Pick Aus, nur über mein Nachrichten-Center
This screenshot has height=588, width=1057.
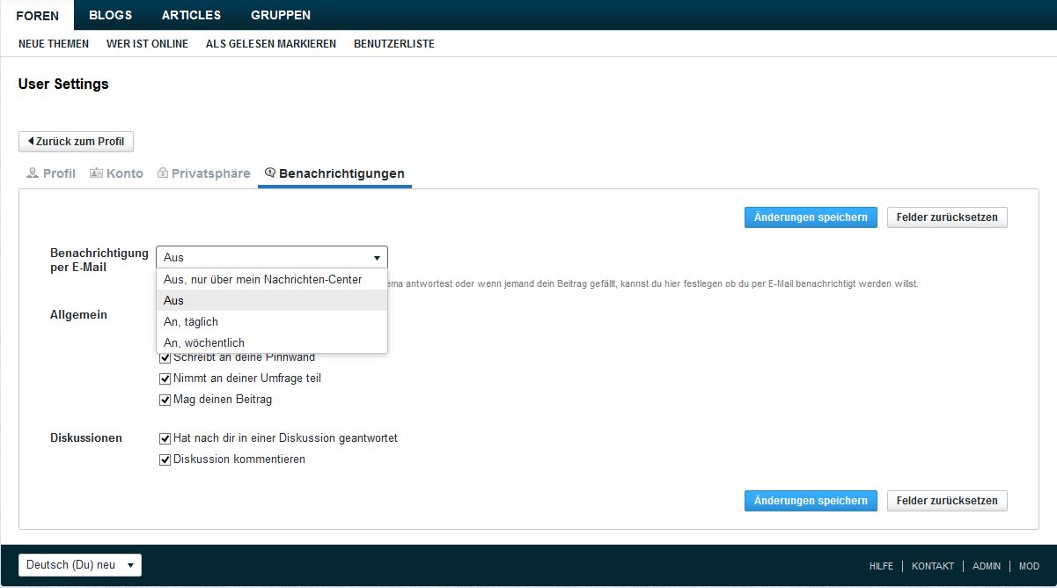pyautogui.click(x=262, y=280)
